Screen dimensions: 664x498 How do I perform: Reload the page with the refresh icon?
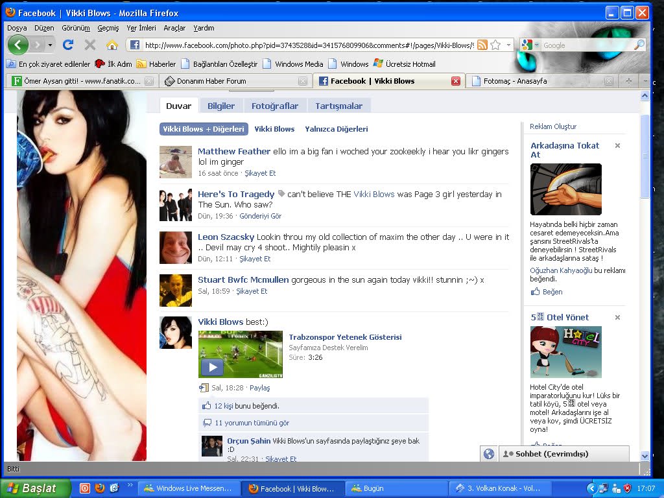(68, 45)
